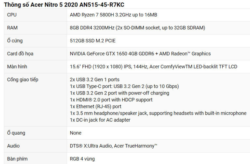
Task: Select the CPU row label
Action: 12,15
